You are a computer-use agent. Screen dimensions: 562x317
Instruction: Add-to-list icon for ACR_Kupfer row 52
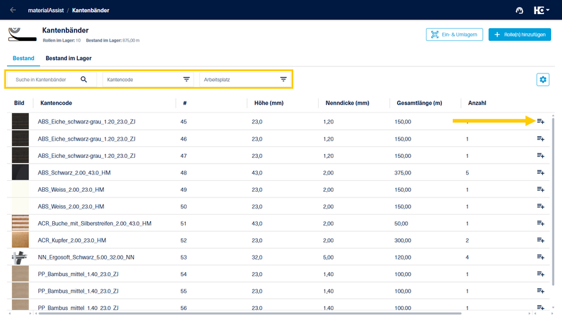point(540,240)
